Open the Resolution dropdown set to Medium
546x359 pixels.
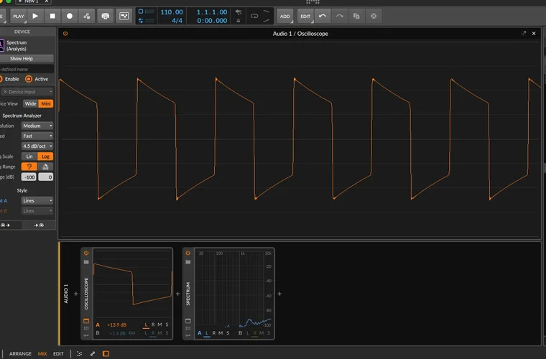pos(37,126)
